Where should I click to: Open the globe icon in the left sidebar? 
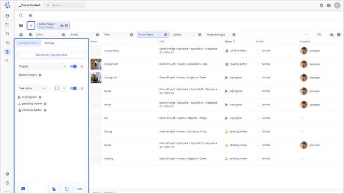tap(7, 52)
